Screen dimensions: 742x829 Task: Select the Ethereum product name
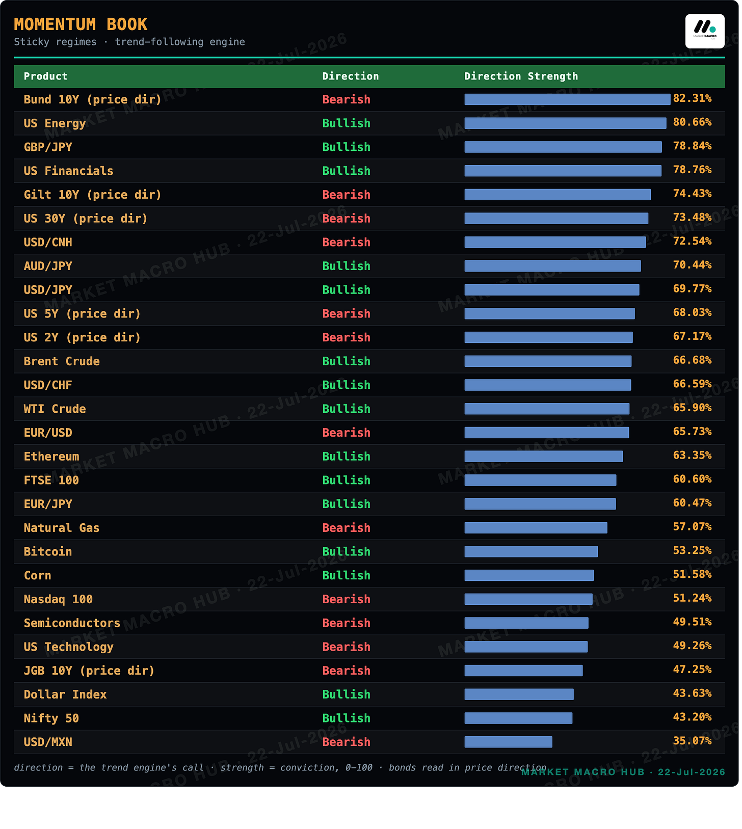(x=51, y=457)
